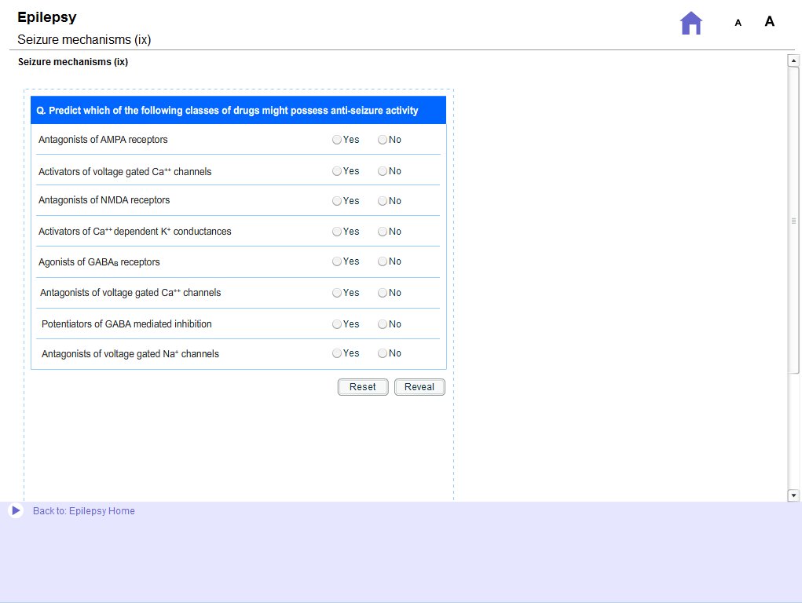
Task: Click the circular arrow icon in bottom bar
Action: click(16, 510)
